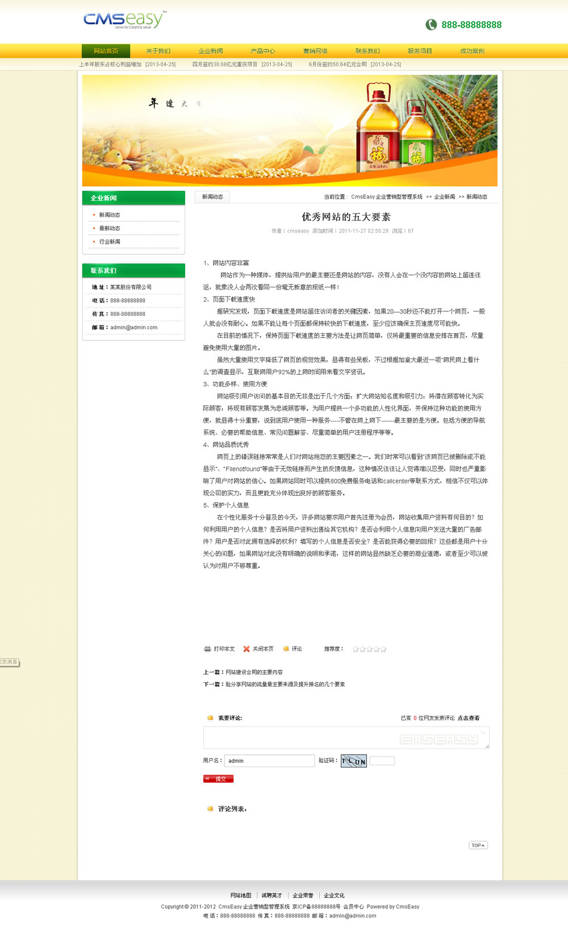Open 最新动态 in the sidebar list
Image resolution: width=568 pixels, height=931 pixels.
(110, 228)
